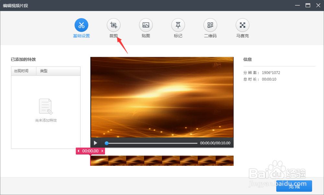Click the 尚未添加特效 empty document icon
The height and width of the screenshot is (195, 324).
pyautogui.click(x=46, y=107)
